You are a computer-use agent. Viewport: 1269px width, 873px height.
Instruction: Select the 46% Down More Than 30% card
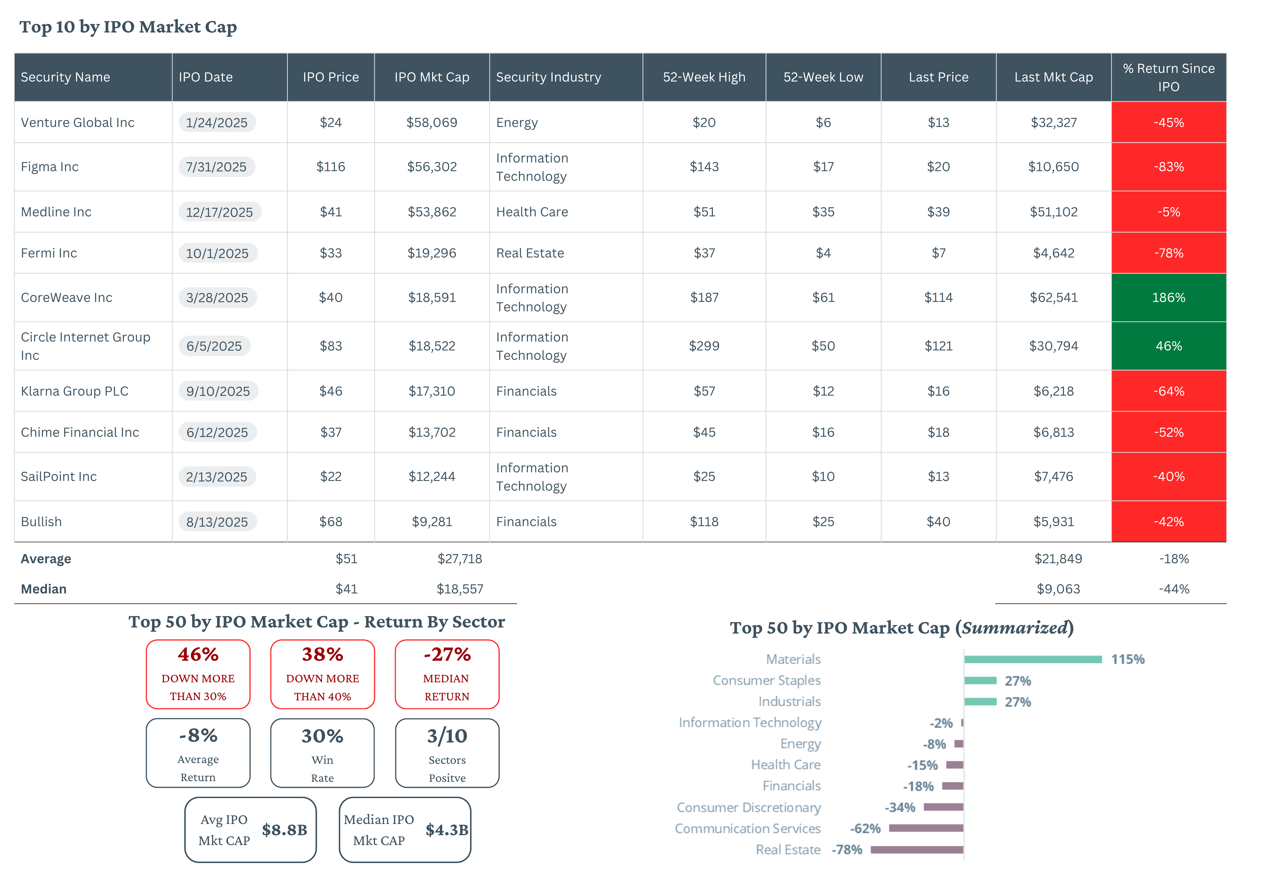coord(198,674)
